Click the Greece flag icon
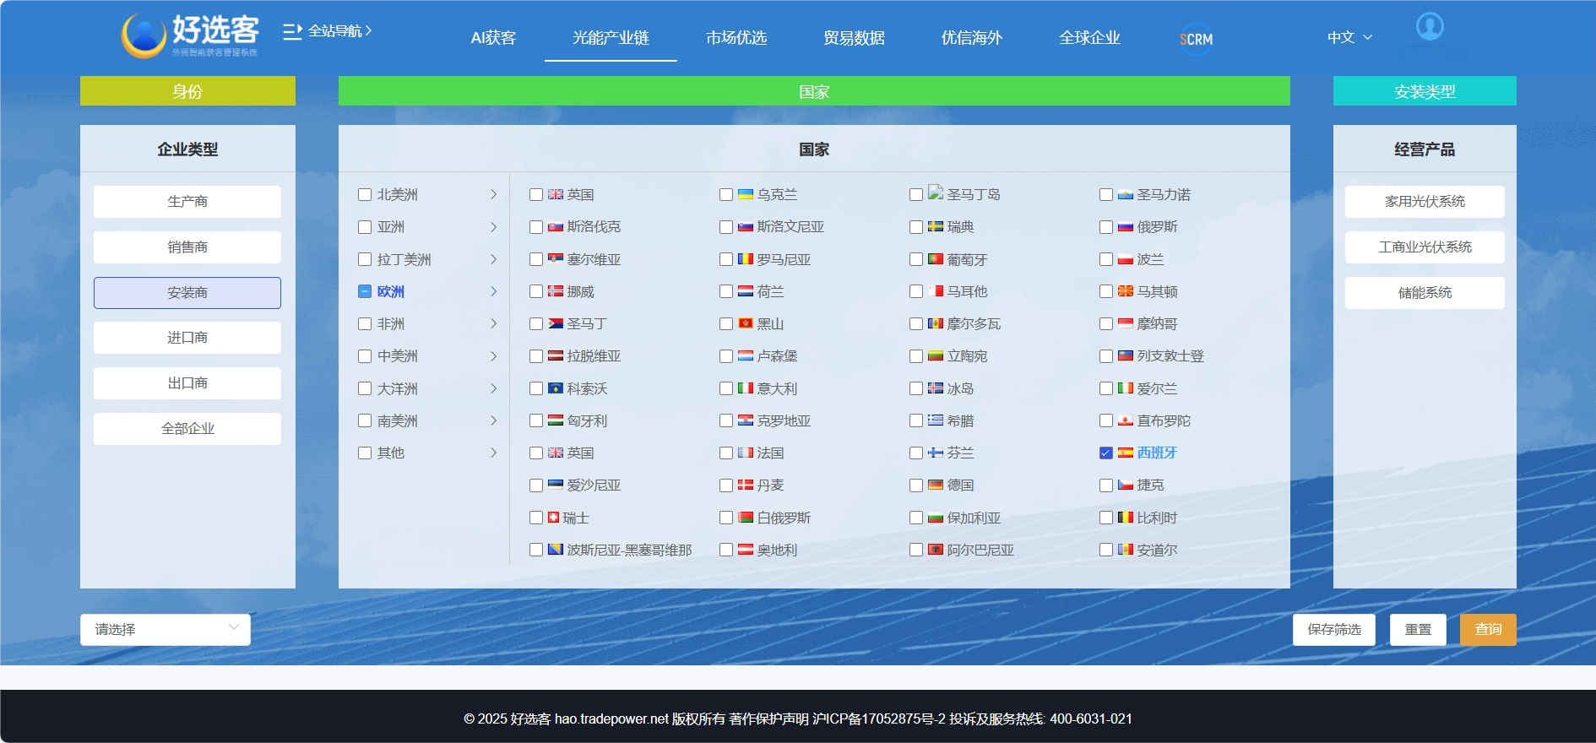This screenshot has width=1596, height=743. point(936,420)
